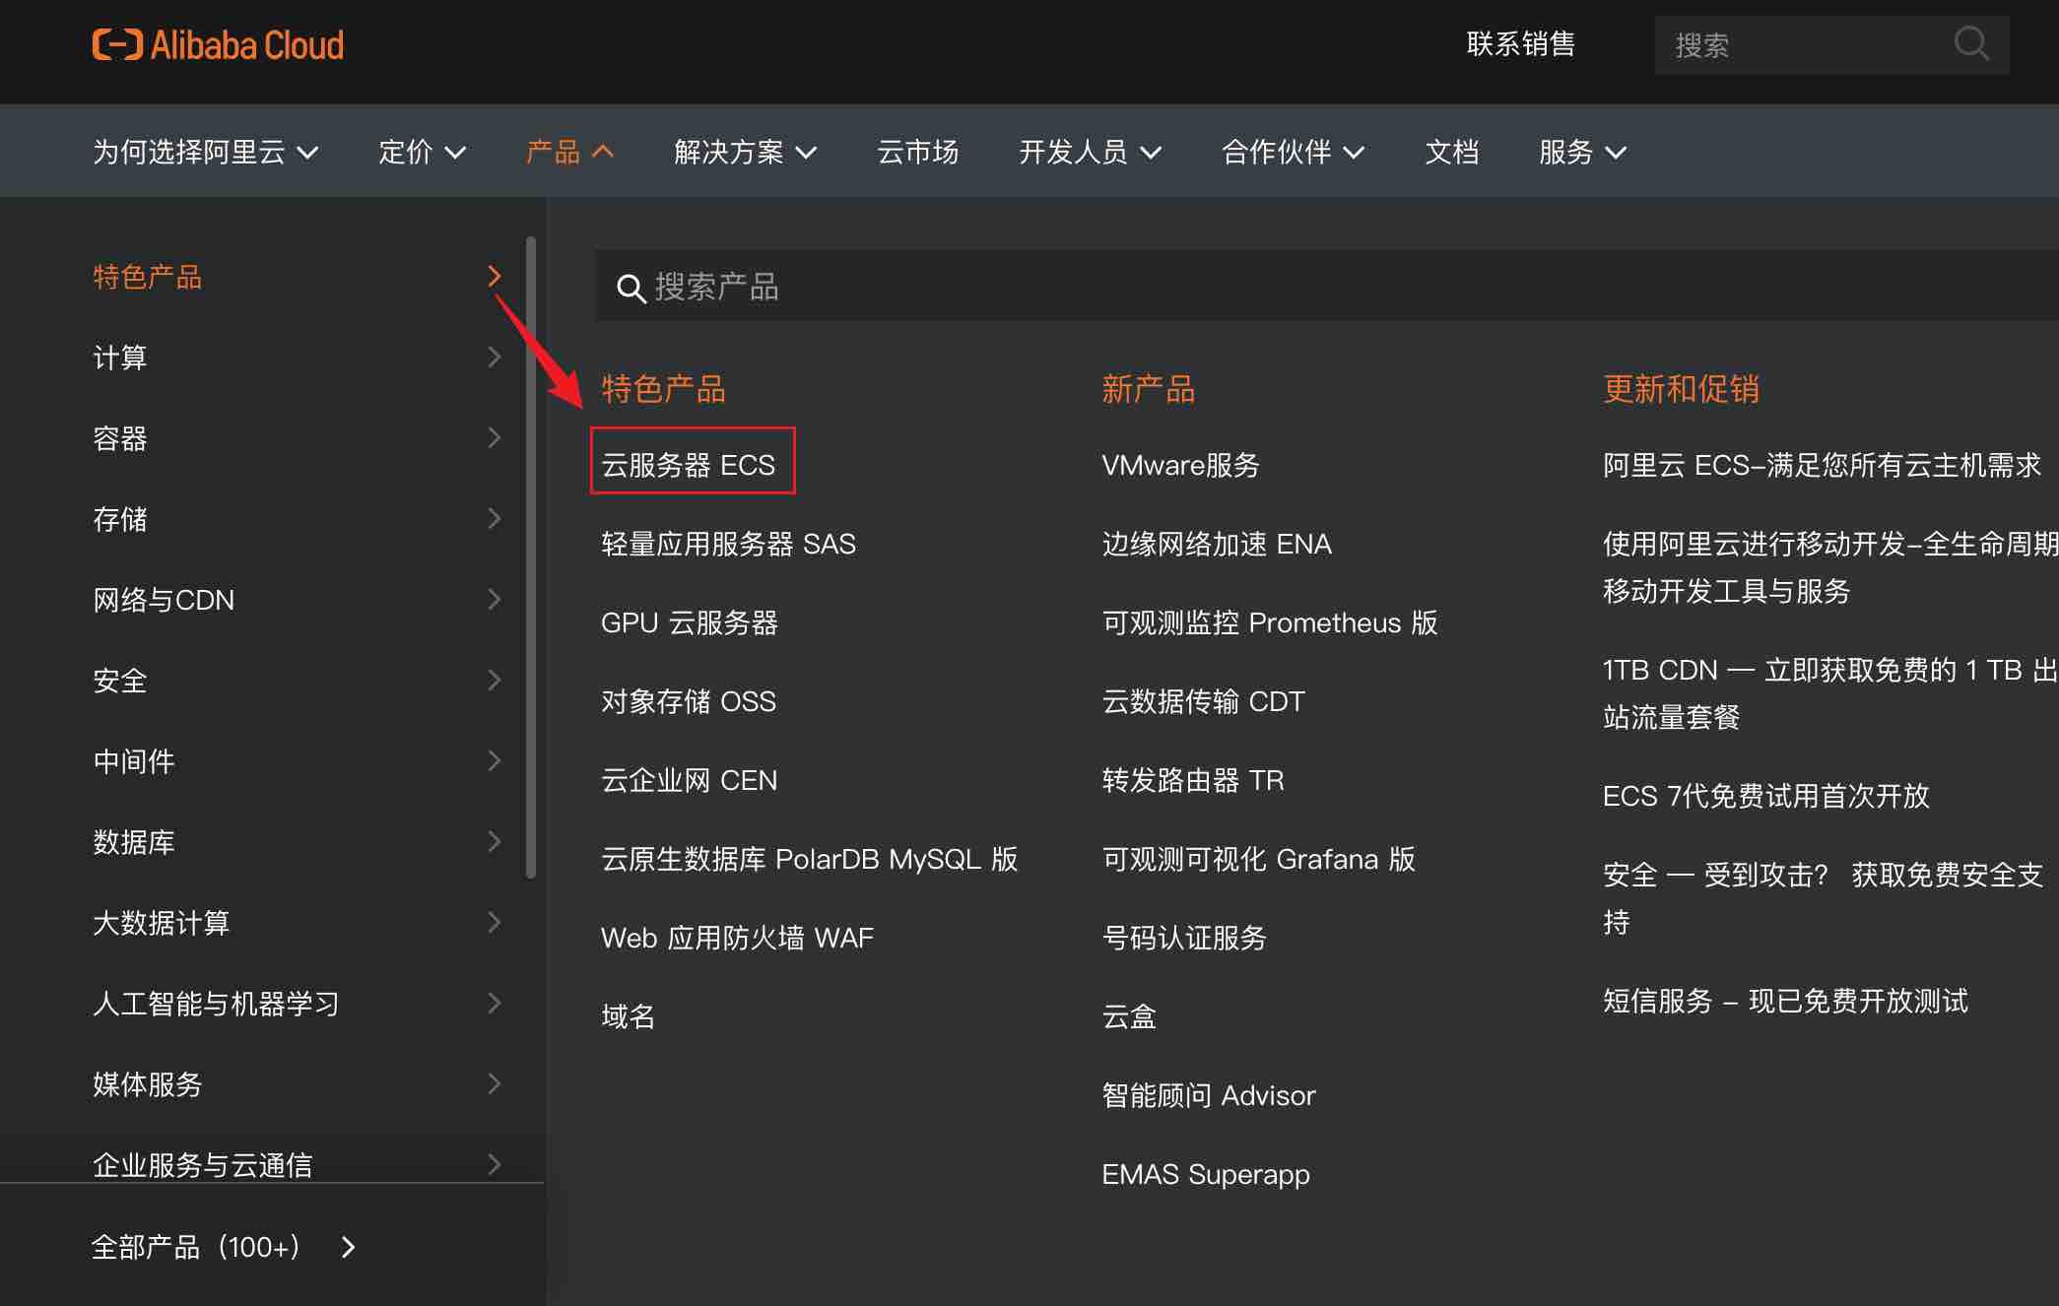Select 安全 category in sidebar
Screen dimensions: 2059x1306
[298, 681]
